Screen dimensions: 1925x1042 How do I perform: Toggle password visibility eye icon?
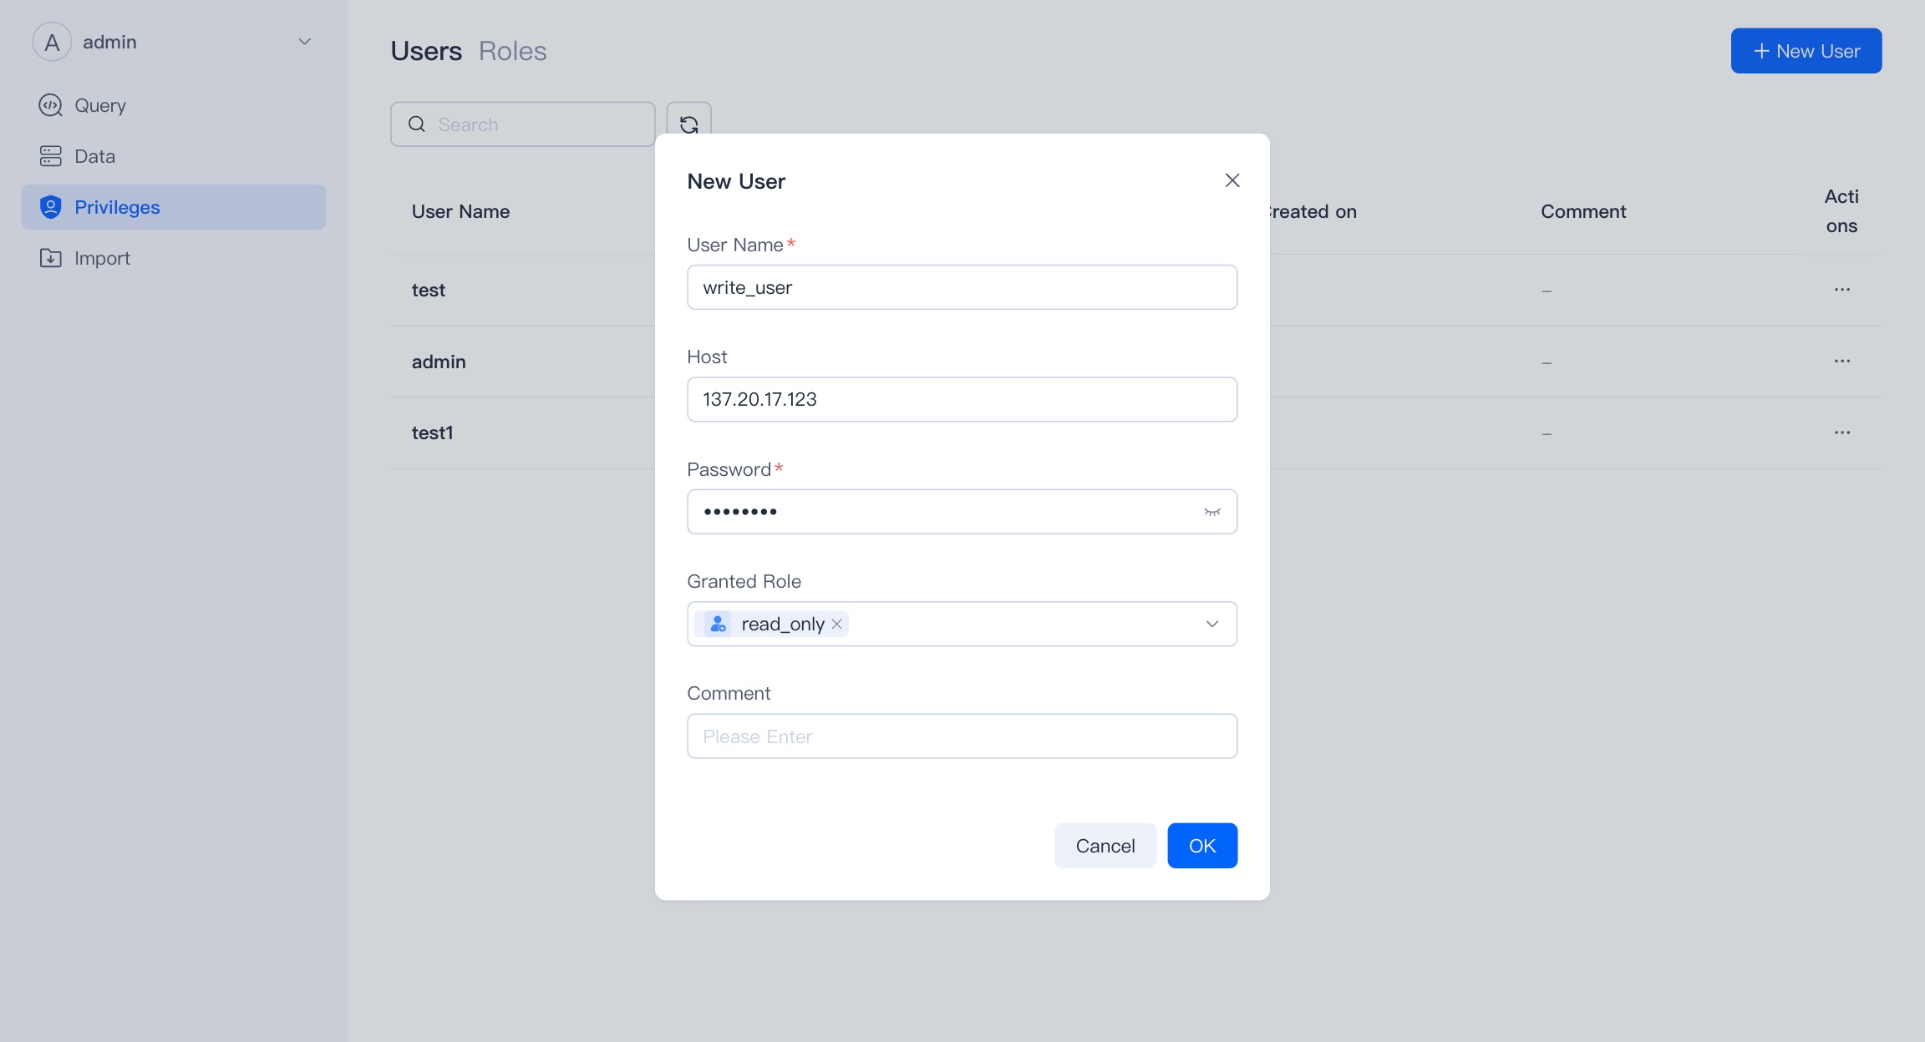click(1211, 512)
